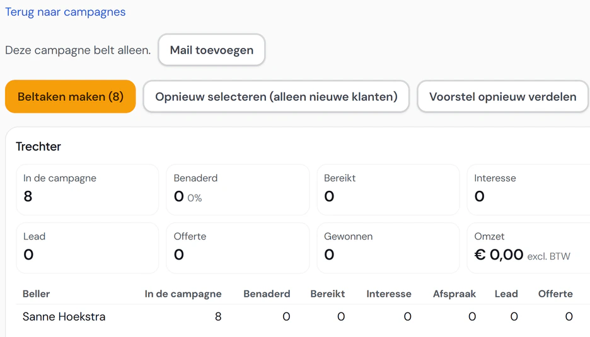Open the Gewonnen funnel card
The height and width of the screenshot is (337, 590).
click(388, 248)
